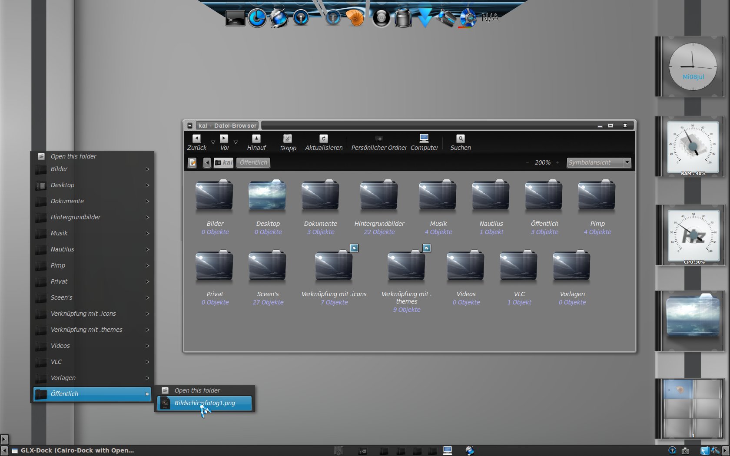Click path bar left scroll arrow
This screenshot has height=456, width=730.
click(x=207, y=162)
